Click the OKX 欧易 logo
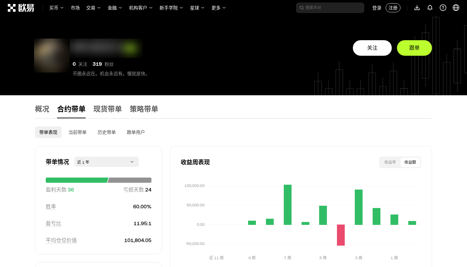The image size is (467, 267). point(21,8)
